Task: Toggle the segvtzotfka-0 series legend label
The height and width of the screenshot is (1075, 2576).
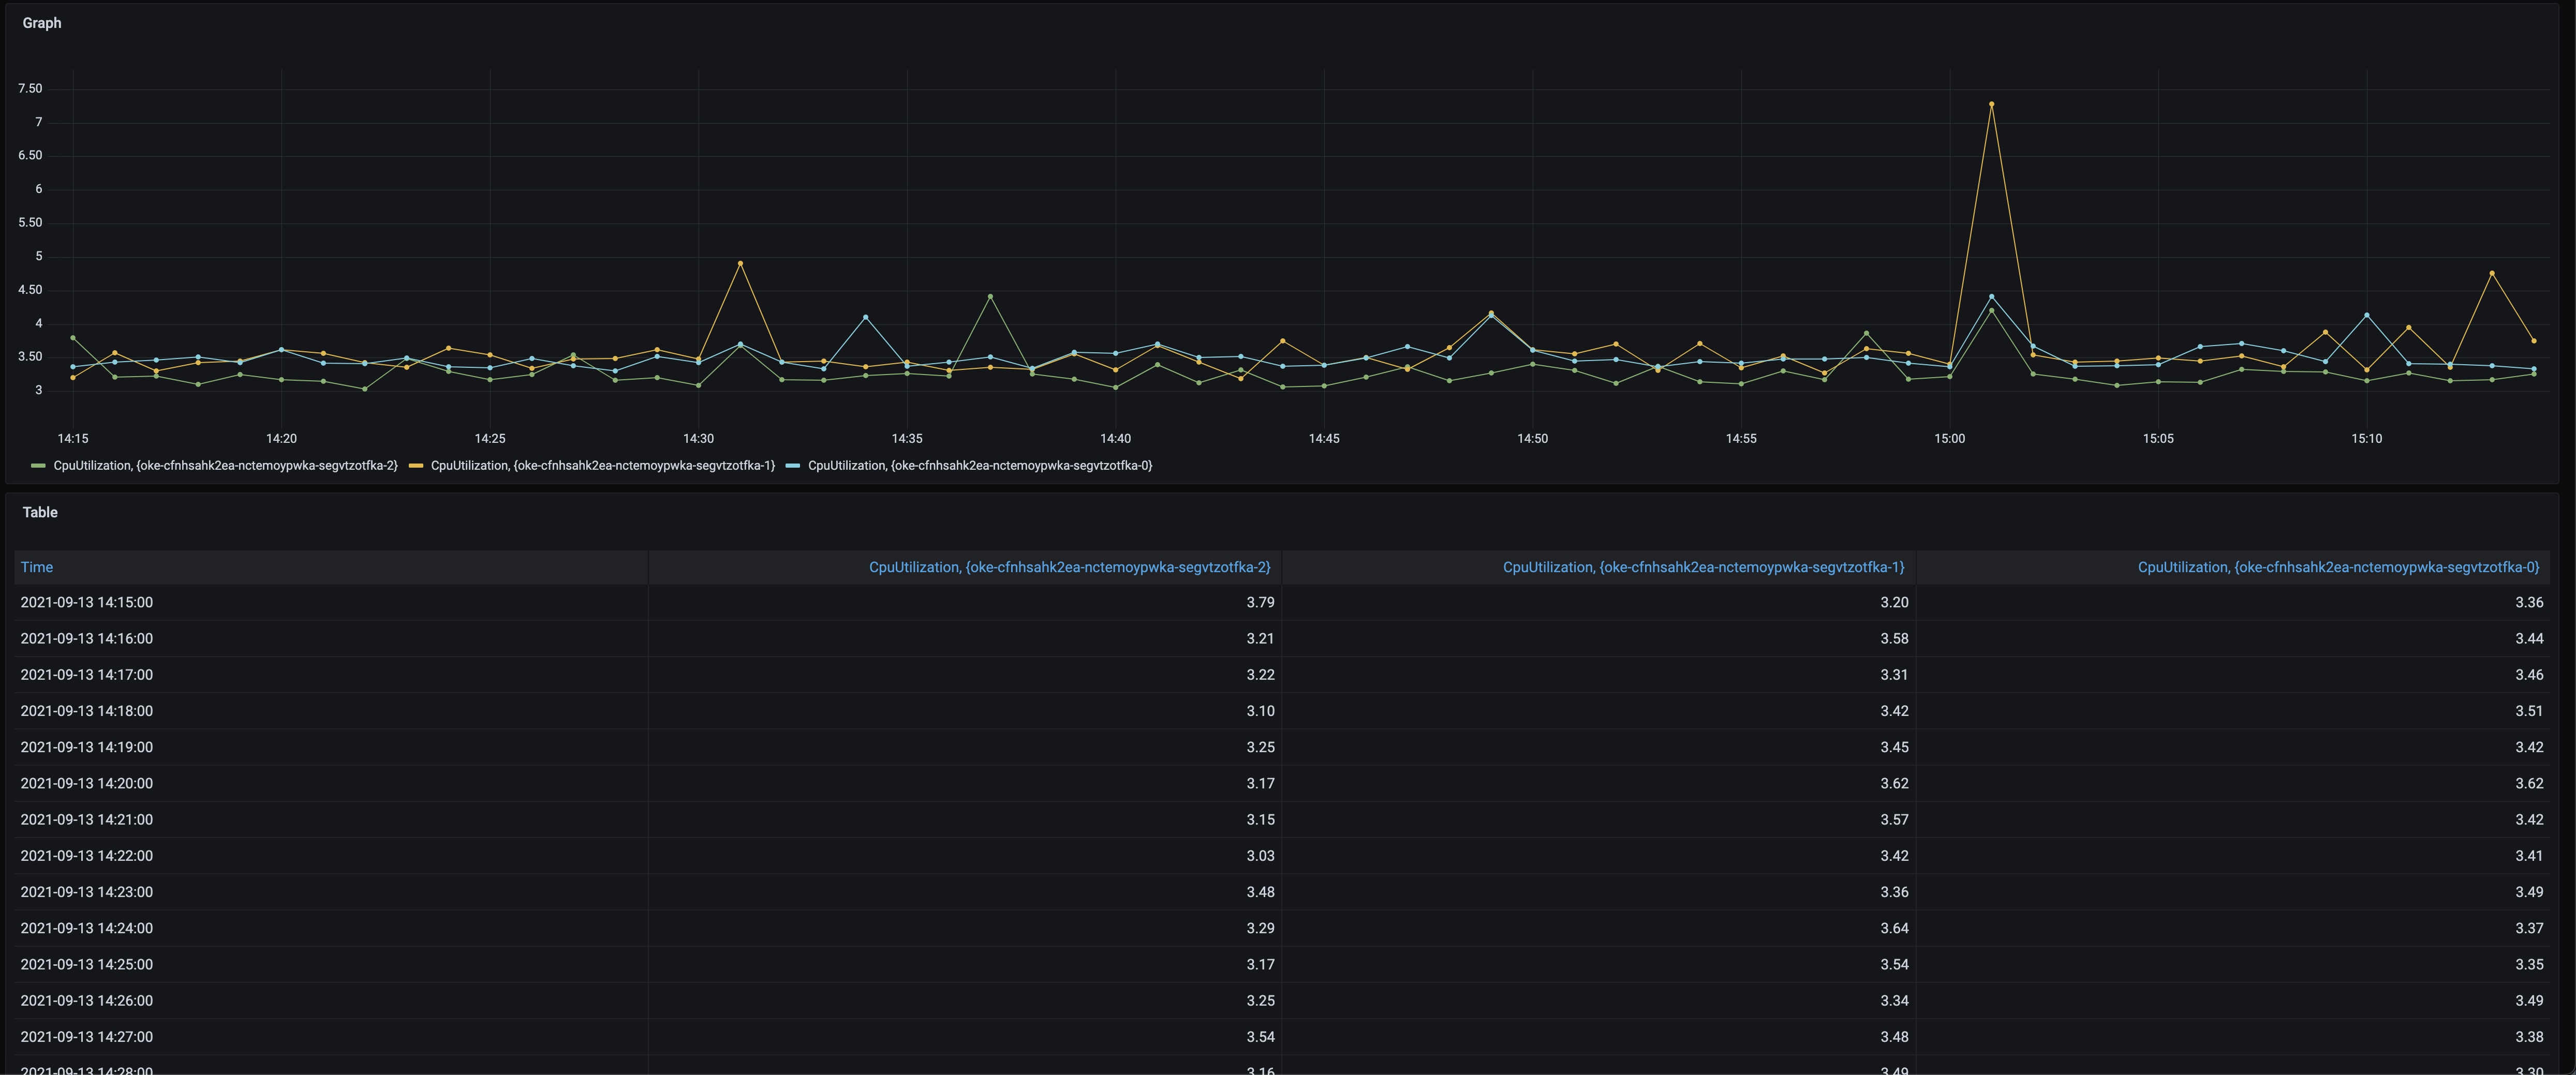Action: tap(979, 466)
